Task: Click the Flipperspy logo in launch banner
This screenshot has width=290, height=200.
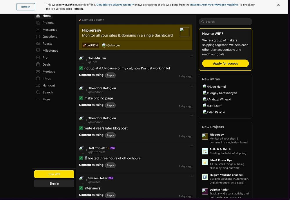Action: (184, 32)
